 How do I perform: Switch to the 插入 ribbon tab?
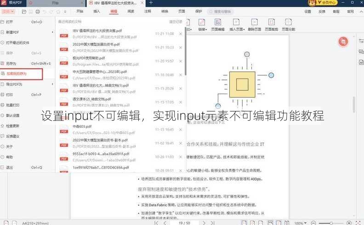97,11
